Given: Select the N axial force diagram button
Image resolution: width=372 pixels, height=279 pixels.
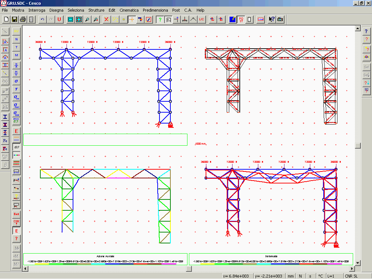Looking at the screenshot, I should [x=16, y=39].
